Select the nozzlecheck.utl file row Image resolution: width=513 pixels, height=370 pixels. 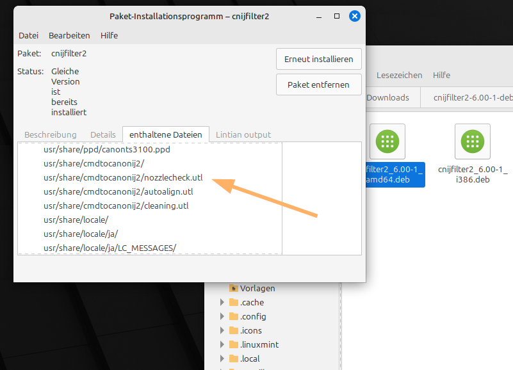[x=150, y=178]
